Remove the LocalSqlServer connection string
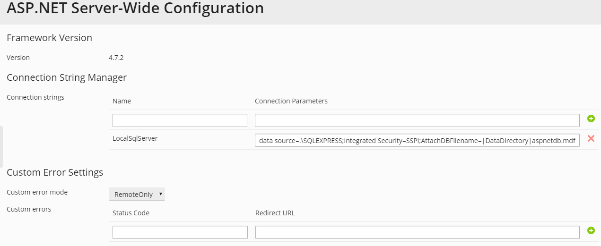Viewport: 601px width, 246px height. coord(591,138)
